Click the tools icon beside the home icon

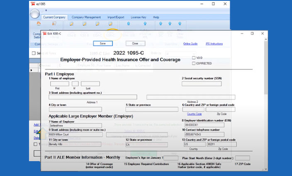click(54, 24)
